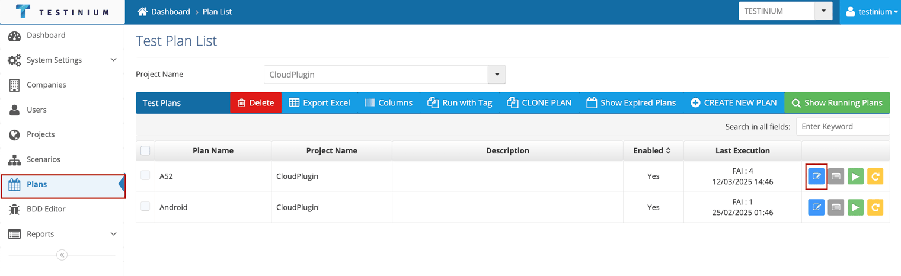Click the BDD Editor bug icon

[x=14, y=210]
